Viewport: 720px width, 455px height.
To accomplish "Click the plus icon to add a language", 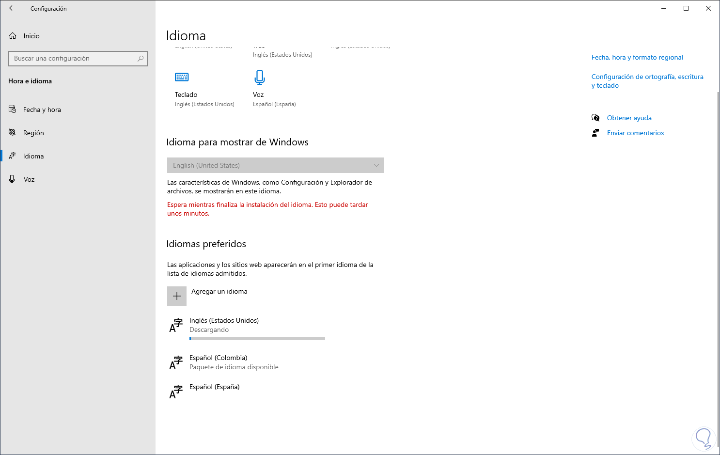I will tap(177, 296).
